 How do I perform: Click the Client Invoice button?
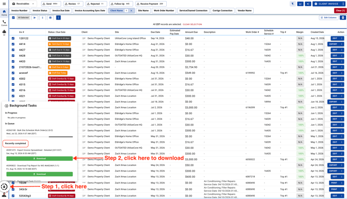pos(327,4)
